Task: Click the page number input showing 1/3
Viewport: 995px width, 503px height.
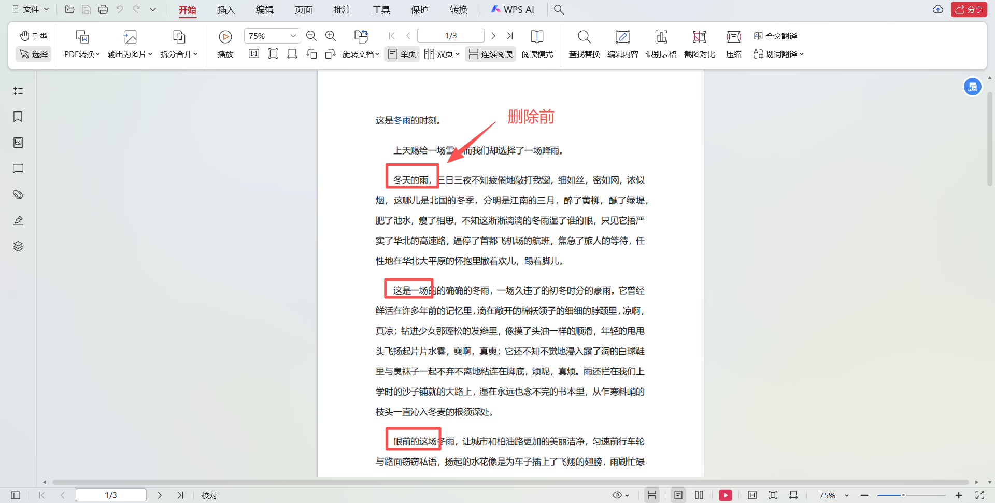Action: [x=450, y=35]
